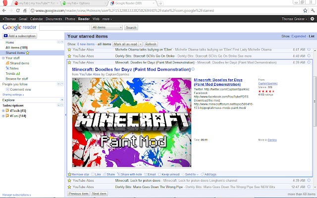This screenshot has height=198, width=317.
Task: Click the five-star rating of the video
Action: pyautogui.click(x=266, y=91)
